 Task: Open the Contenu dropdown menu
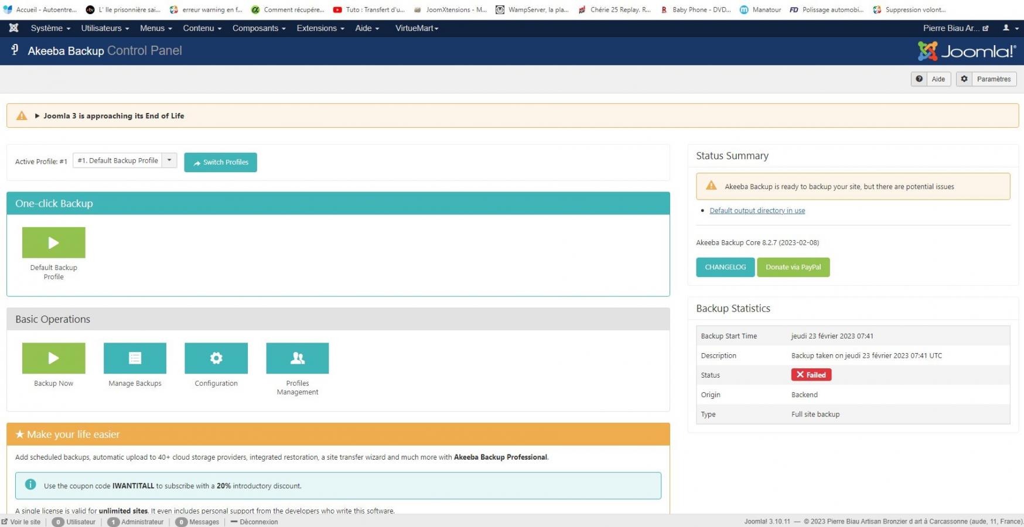pos(202,28)
